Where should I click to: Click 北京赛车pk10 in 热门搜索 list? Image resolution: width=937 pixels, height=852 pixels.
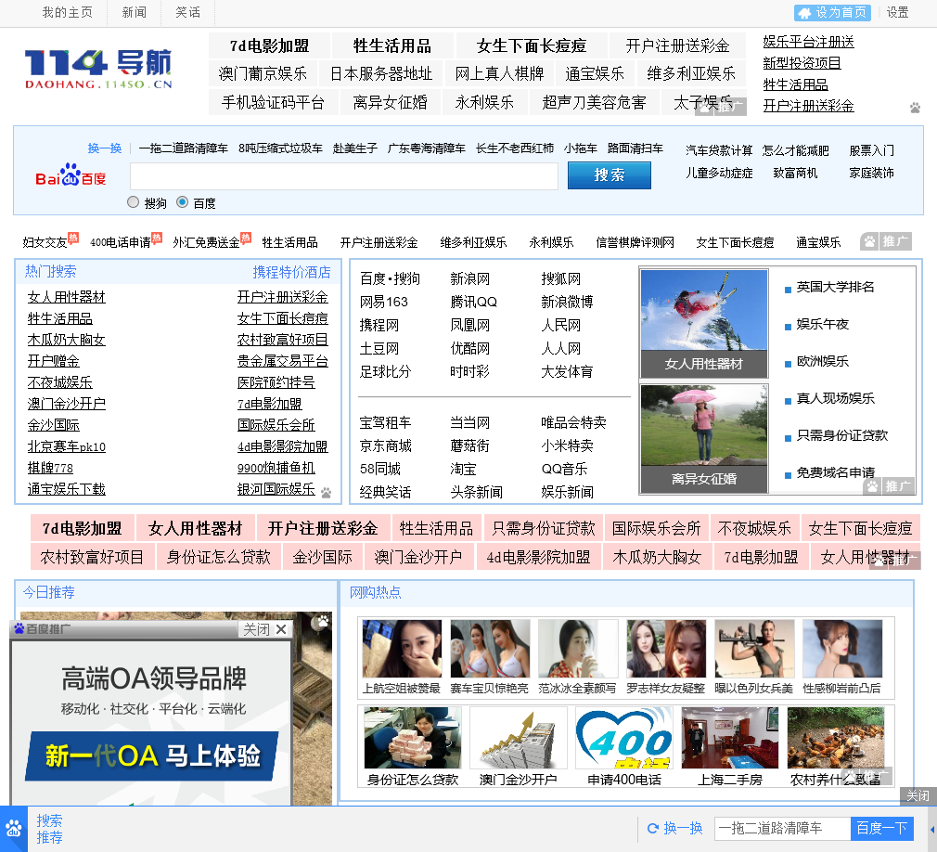(x=66, y=446)
